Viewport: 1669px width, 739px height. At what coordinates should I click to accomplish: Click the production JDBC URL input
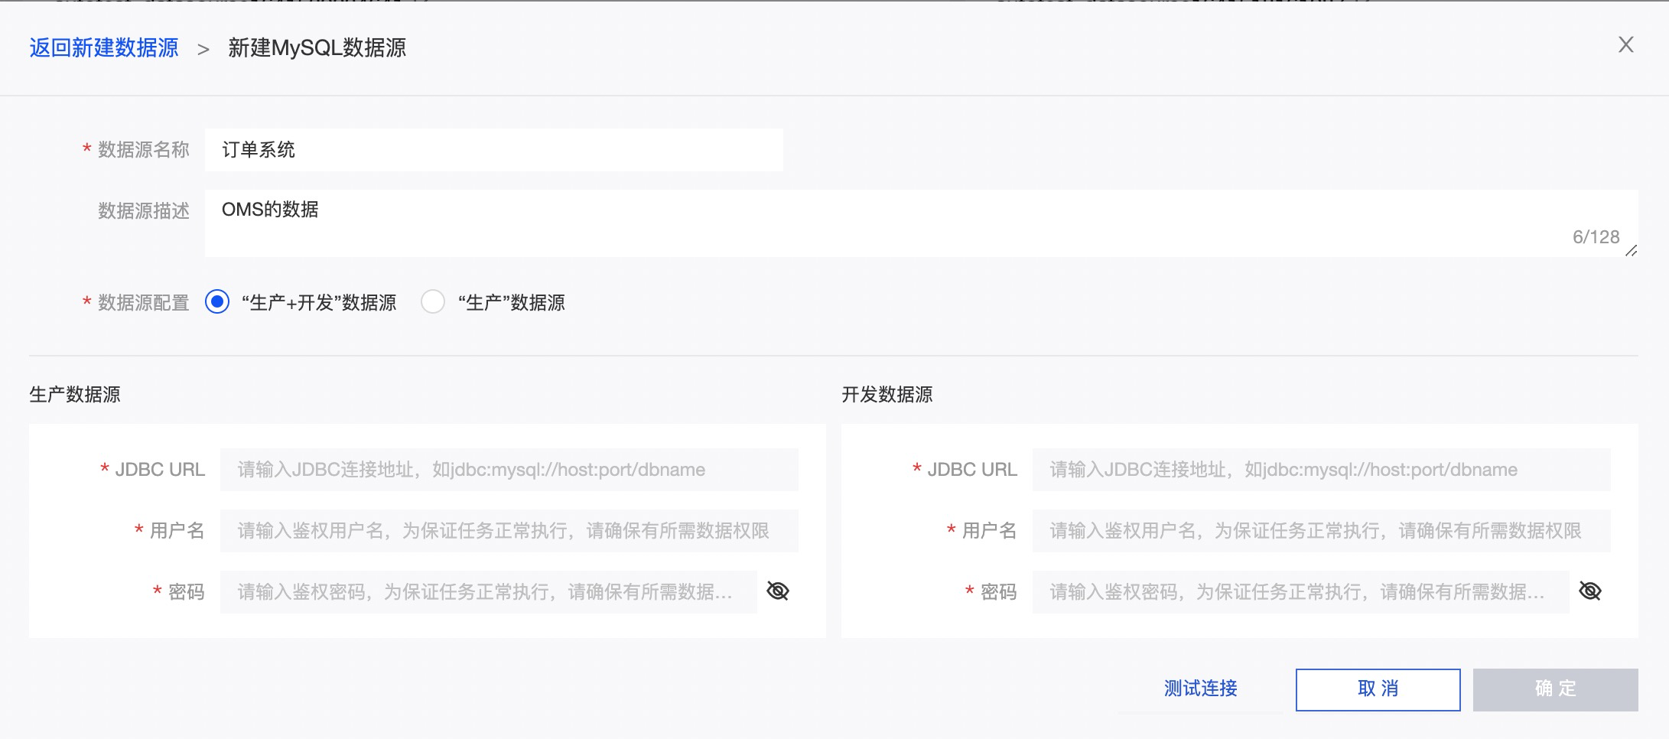507,470
